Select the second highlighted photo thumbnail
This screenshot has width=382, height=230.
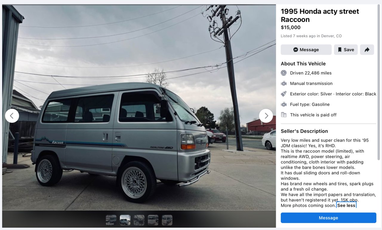click(125, 220)
